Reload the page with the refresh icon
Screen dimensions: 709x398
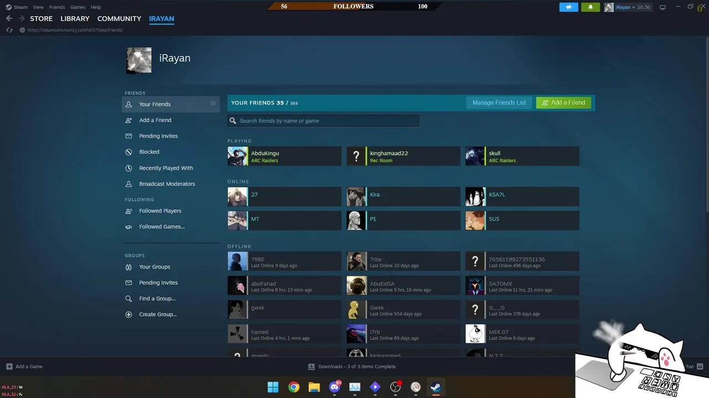pos(9,30)
